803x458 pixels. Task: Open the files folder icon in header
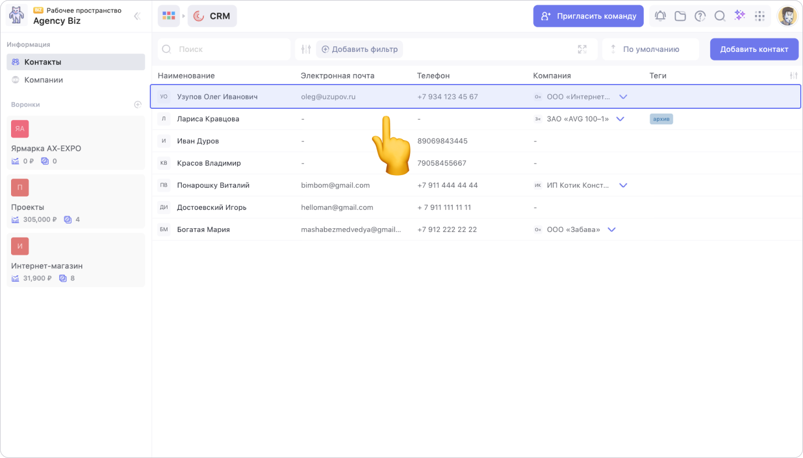tap(680, 16)
